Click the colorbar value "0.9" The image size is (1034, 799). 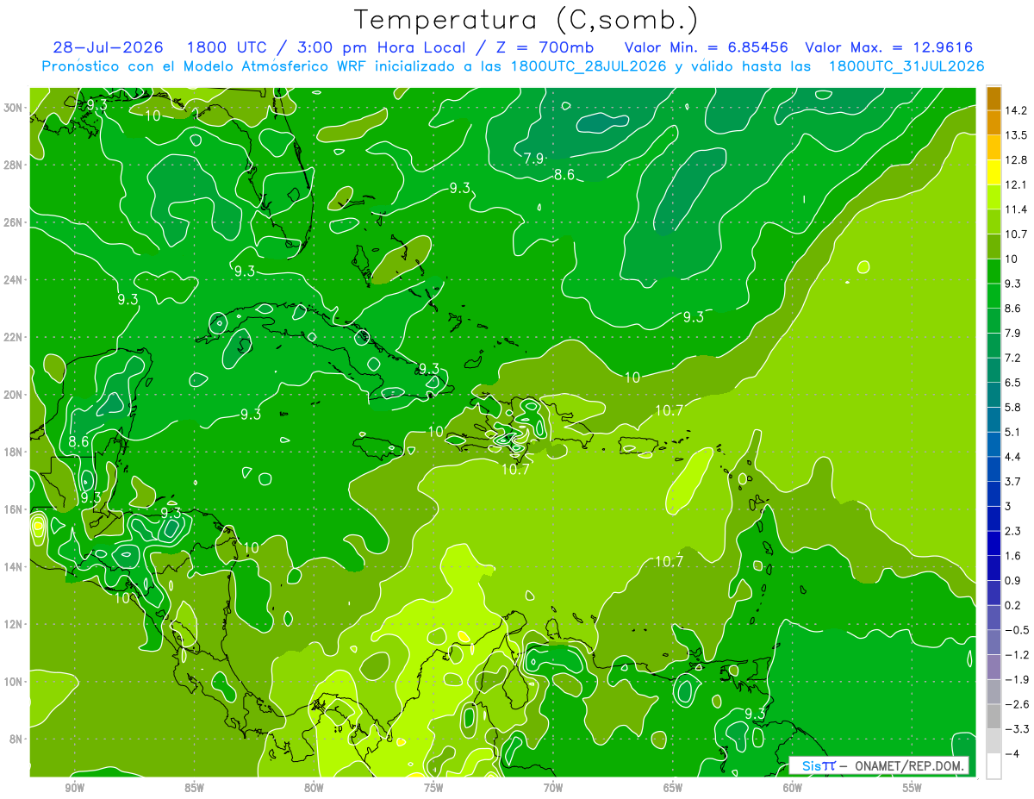1013,580
